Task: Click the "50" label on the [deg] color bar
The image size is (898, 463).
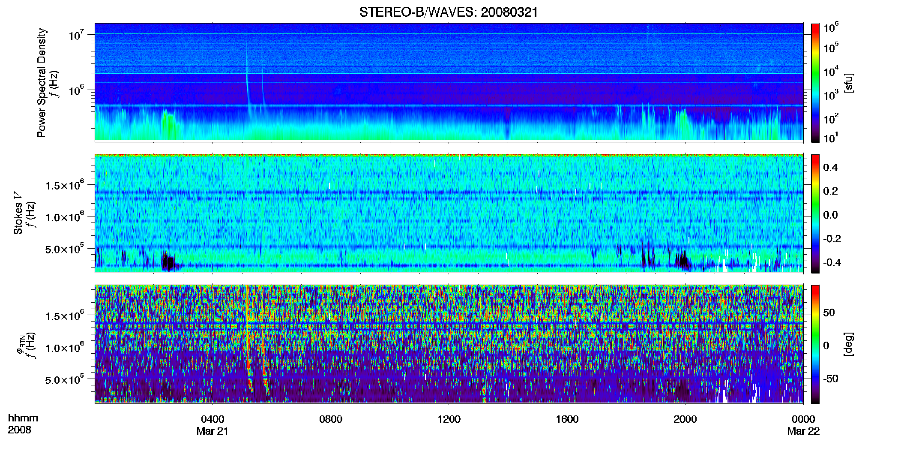Action: [829, 313]
